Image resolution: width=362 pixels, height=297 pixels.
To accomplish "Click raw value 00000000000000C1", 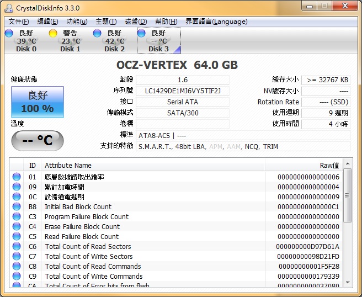I will click(308, 206).
